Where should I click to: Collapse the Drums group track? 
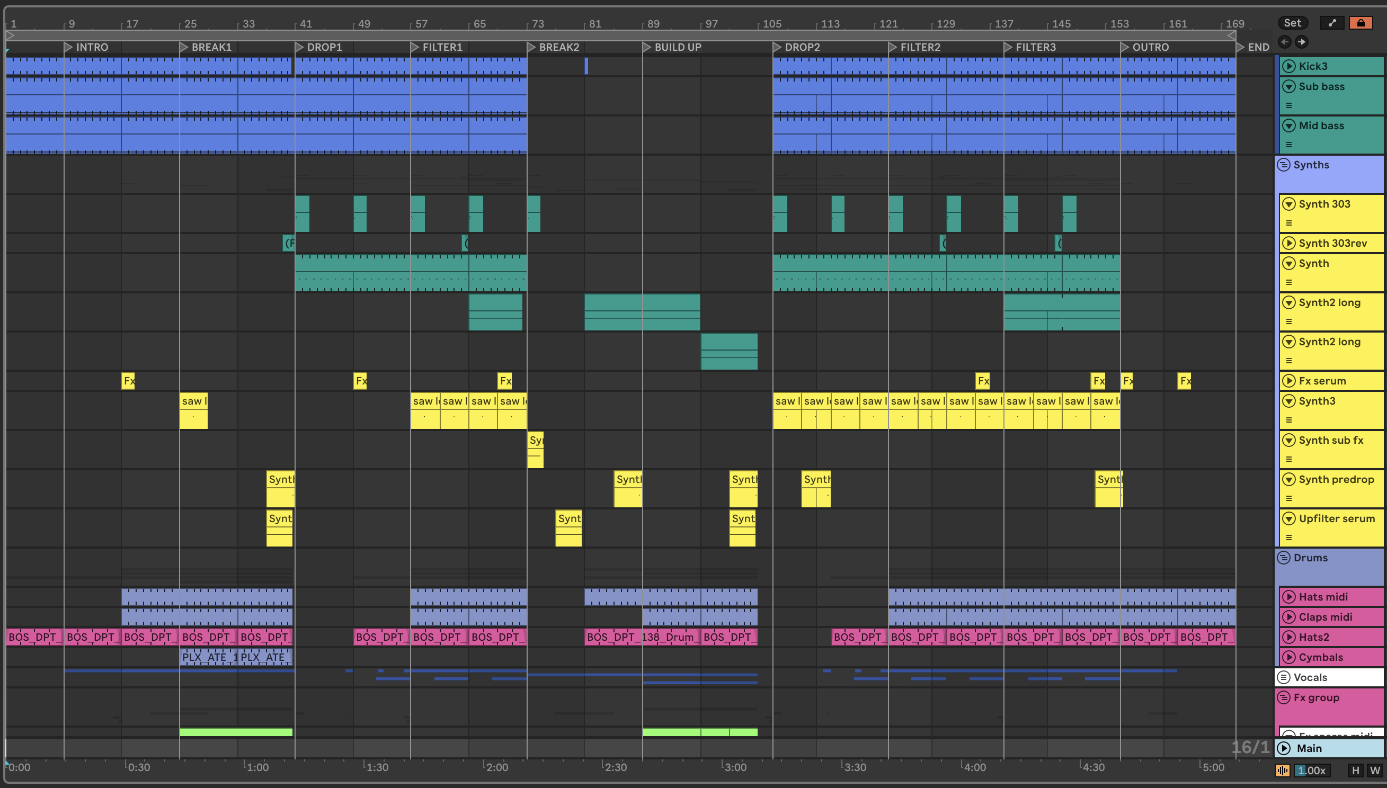click(x=1283, y=558)
